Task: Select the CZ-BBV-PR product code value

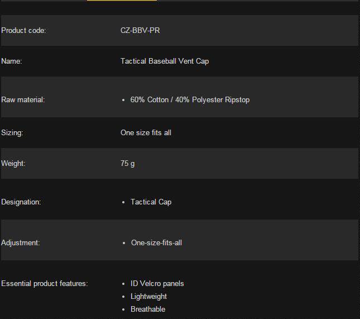Action: tap(140, 31)
